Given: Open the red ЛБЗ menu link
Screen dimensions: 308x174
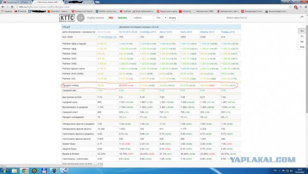Looking at the screenshot, I should (x=111, y=18).
